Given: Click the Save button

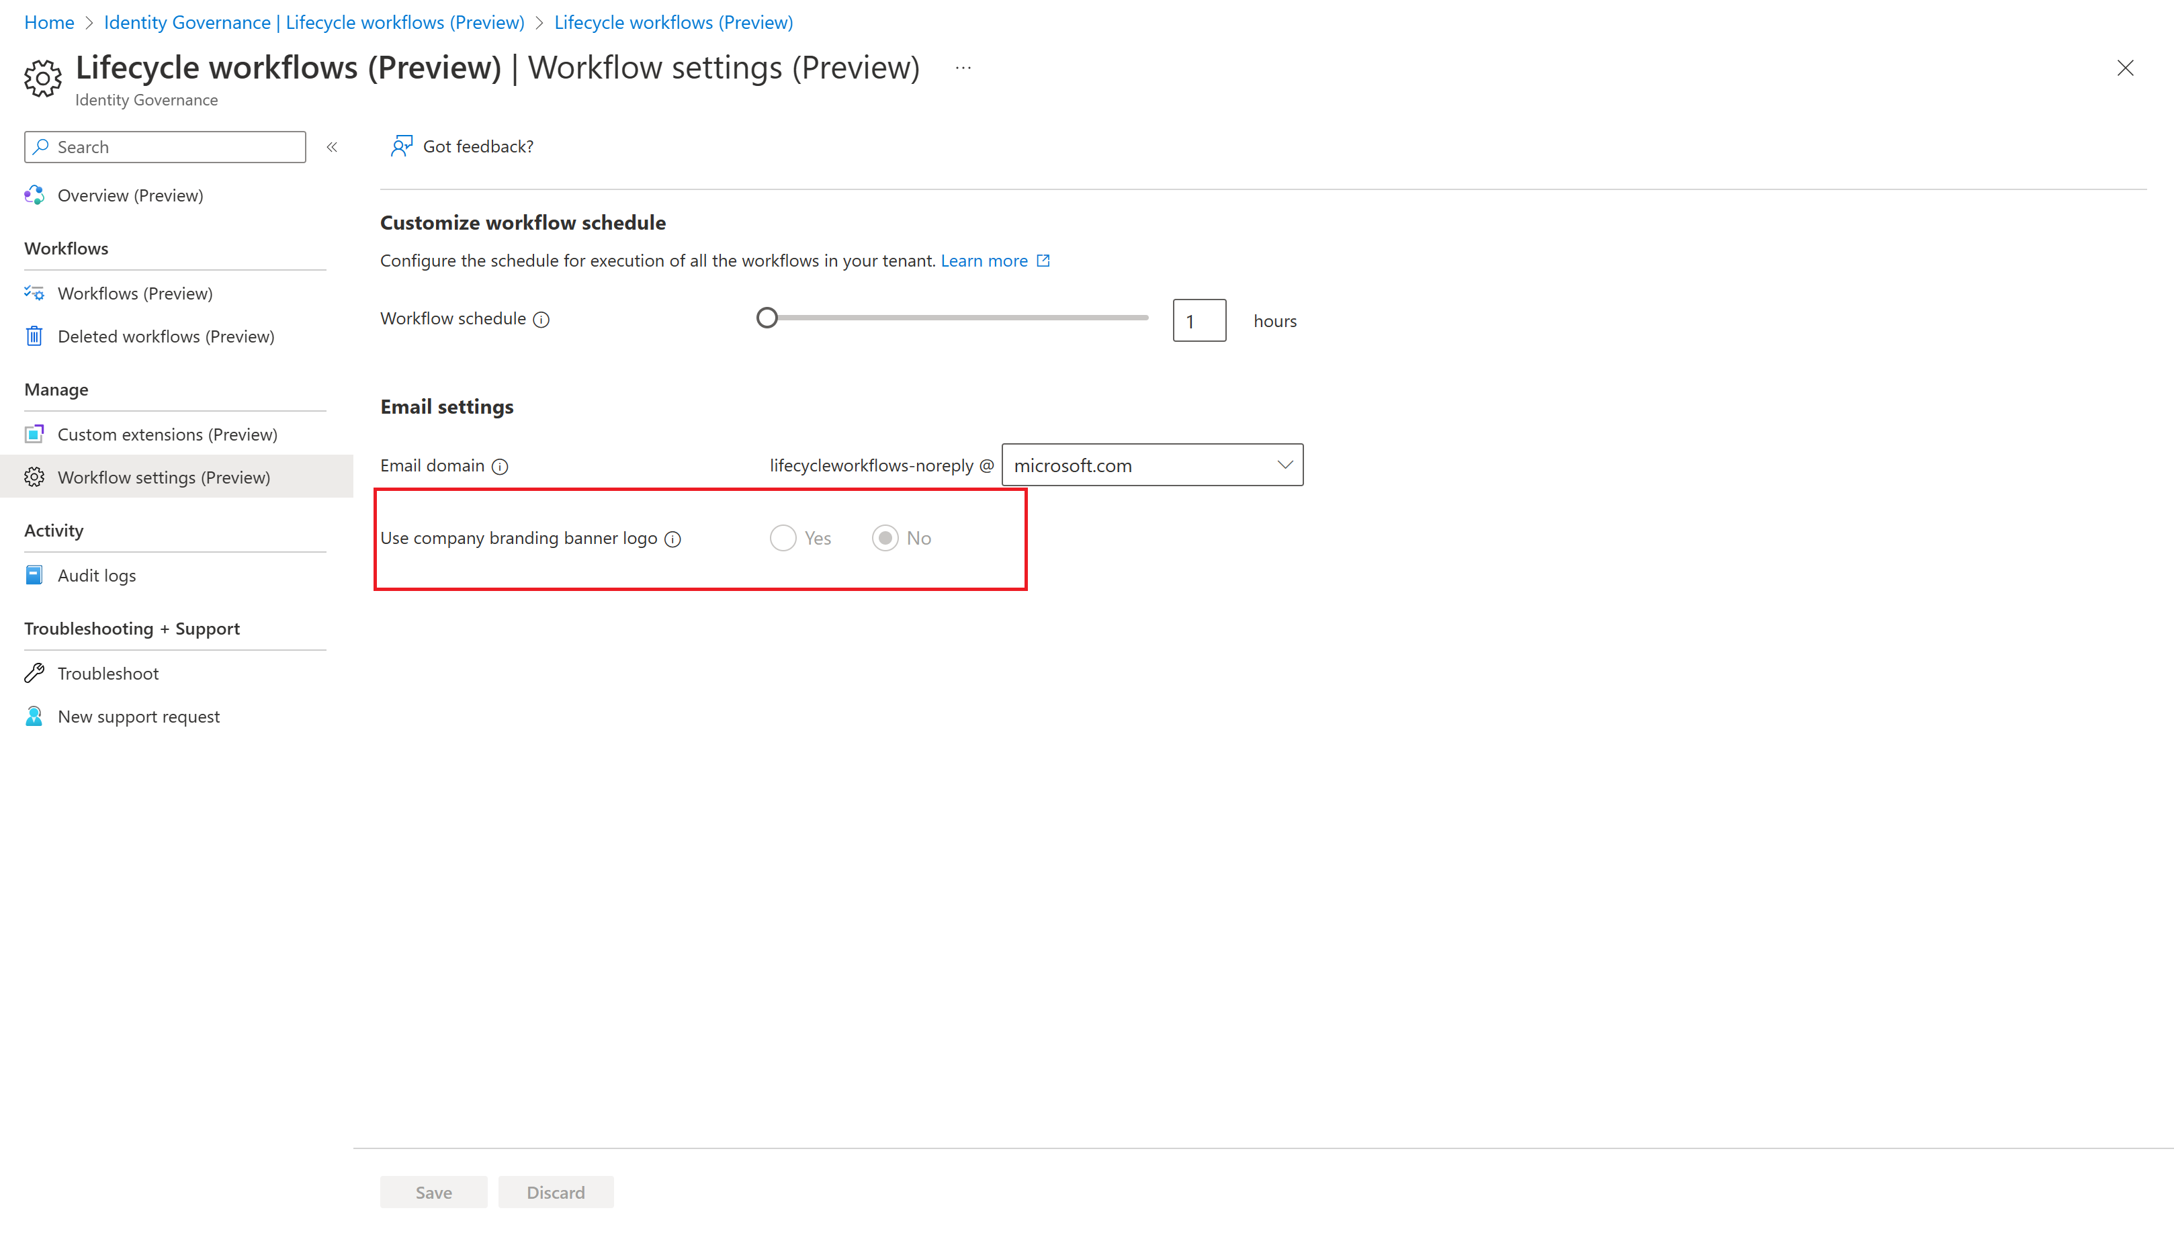Looking at the screenshot, I should 433,1193.
